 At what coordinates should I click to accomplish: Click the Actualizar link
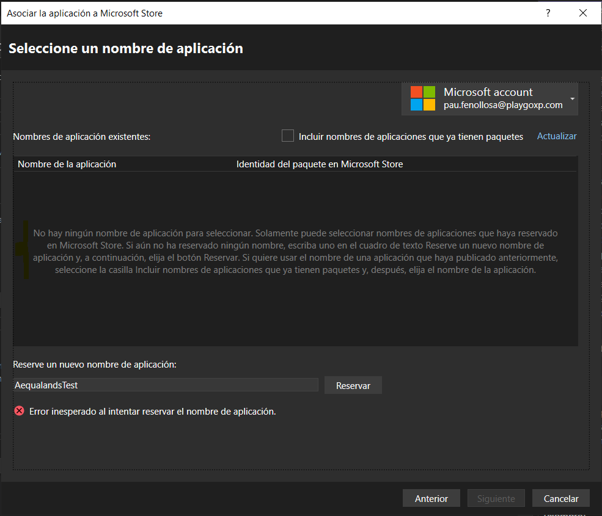557,136
